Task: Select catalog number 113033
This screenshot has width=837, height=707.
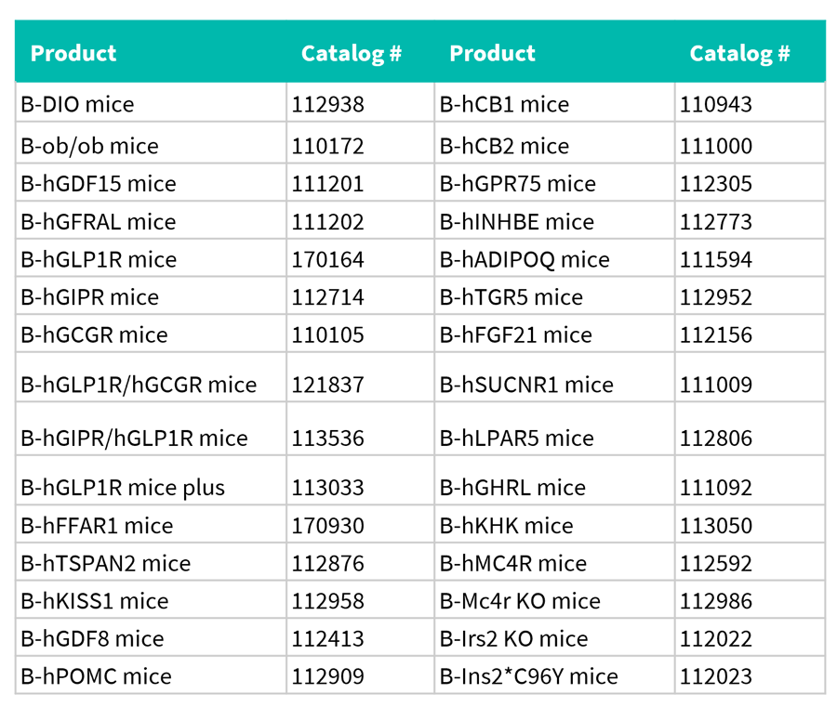Action: [x=327, y=488]
